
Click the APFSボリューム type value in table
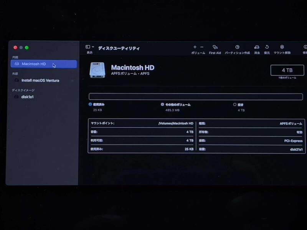(x=291, y=123)
